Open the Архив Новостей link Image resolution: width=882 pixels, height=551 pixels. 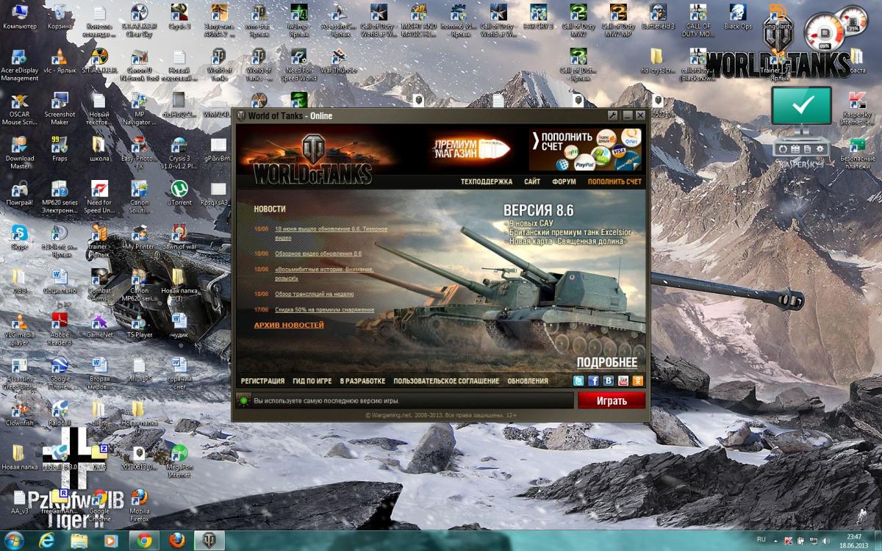pyautogui.click(x=289, y=325)
